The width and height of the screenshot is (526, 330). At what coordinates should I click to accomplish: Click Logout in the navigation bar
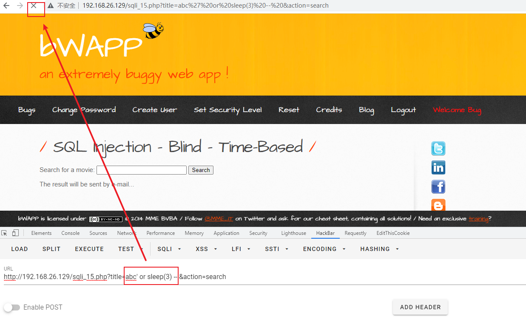click(403, 110)
